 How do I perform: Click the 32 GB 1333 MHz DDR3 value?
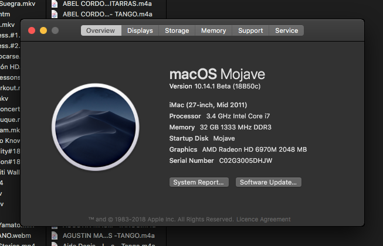pos(235,127)
